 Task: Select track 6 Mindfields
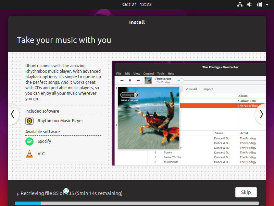point(207,162)
